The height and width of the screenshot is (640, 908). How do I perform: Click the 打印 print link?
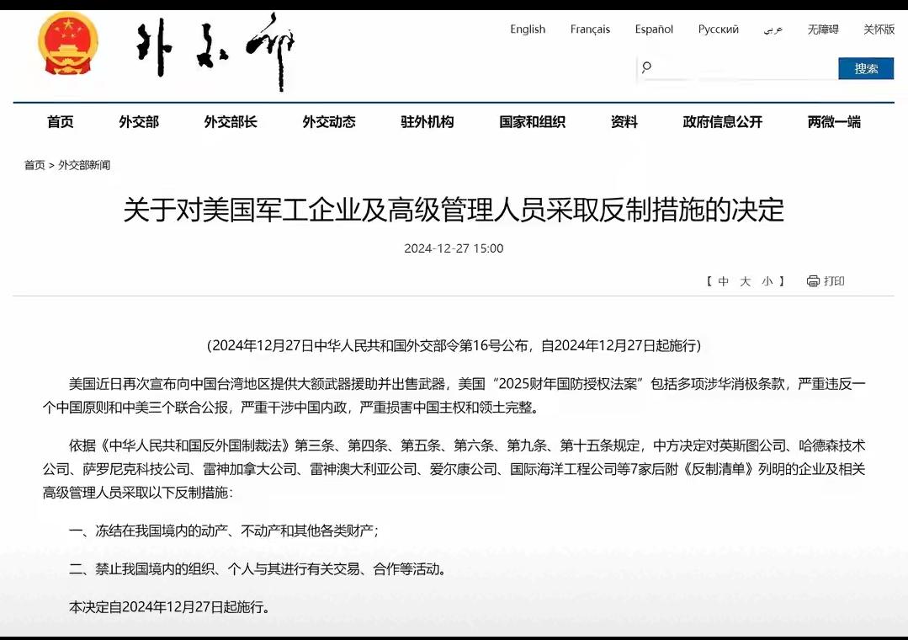coord(835,281)
